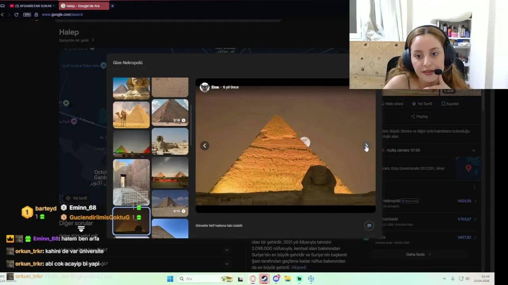Expand Daha fazla ticket options
Image resolution: width=508 pixels, height=285 pixels.
418,255
